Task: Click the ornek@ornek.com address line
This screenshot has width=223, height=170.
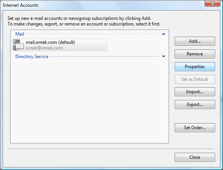Action: [44, 48]
